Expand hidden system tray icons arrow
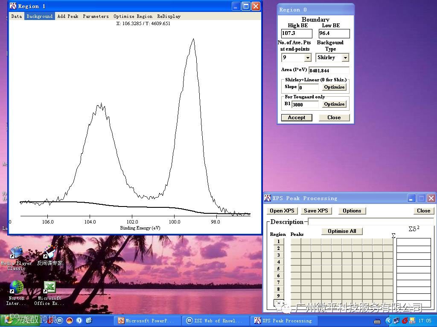This screenshot has height=327, width=437. pos(388,321)
